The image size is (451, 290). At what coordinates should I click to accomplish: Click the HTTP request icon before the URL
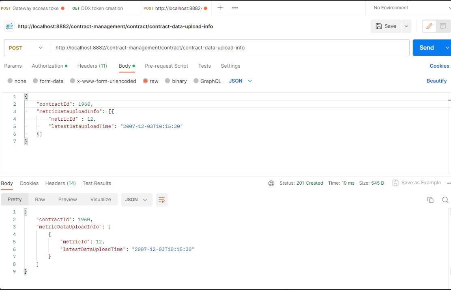tap(9, 26)
